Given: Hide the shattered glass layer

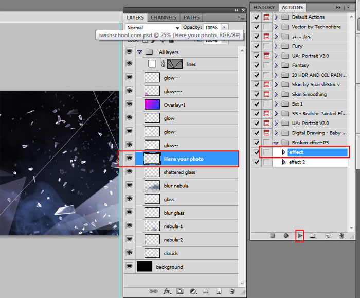Looking at the screenshot, I should pos(130,172).
